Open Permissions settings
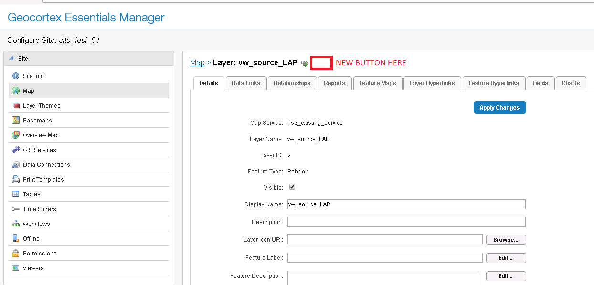This screenshot has width=594, height=285. 89,253
